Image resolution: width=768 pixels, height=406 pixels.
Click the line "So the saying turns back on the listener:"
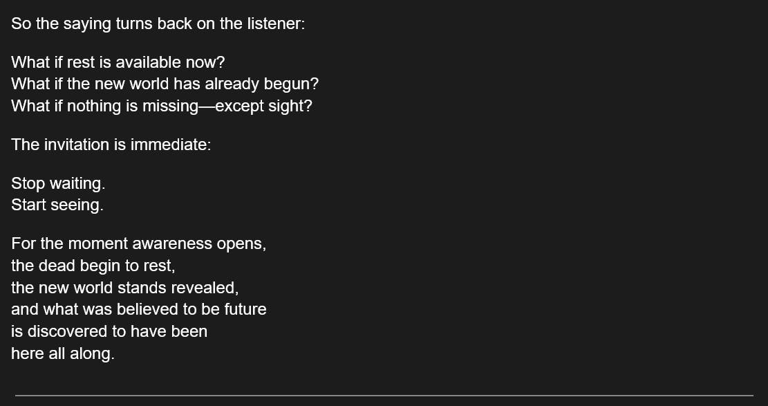click(x=158, y=24)
